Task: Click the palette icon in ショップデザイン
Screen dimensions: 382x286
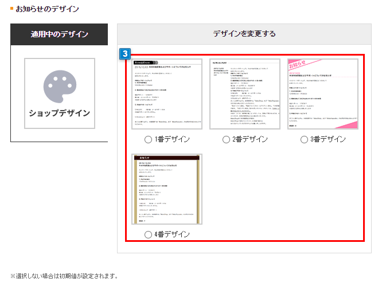Action: click(60, 87)
